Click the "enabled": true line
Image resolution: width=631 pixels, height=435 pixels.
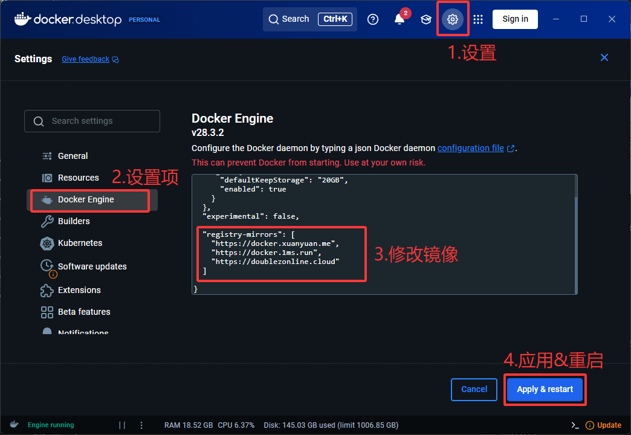coord(253,188)
